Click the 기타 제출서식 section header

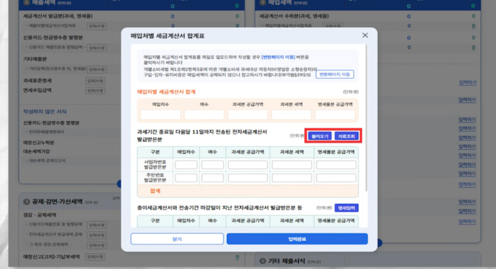[287, 261]
